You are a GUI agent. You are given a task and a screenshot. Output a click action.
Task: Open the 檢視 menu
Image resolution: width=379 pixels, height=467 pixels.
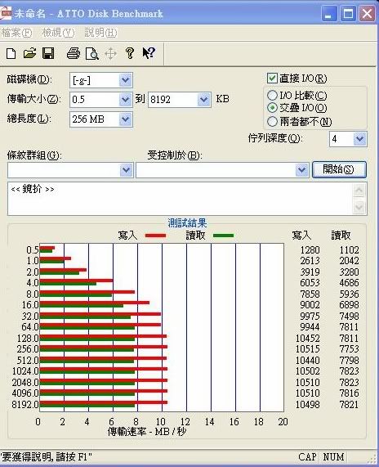(x=58, y=33)
